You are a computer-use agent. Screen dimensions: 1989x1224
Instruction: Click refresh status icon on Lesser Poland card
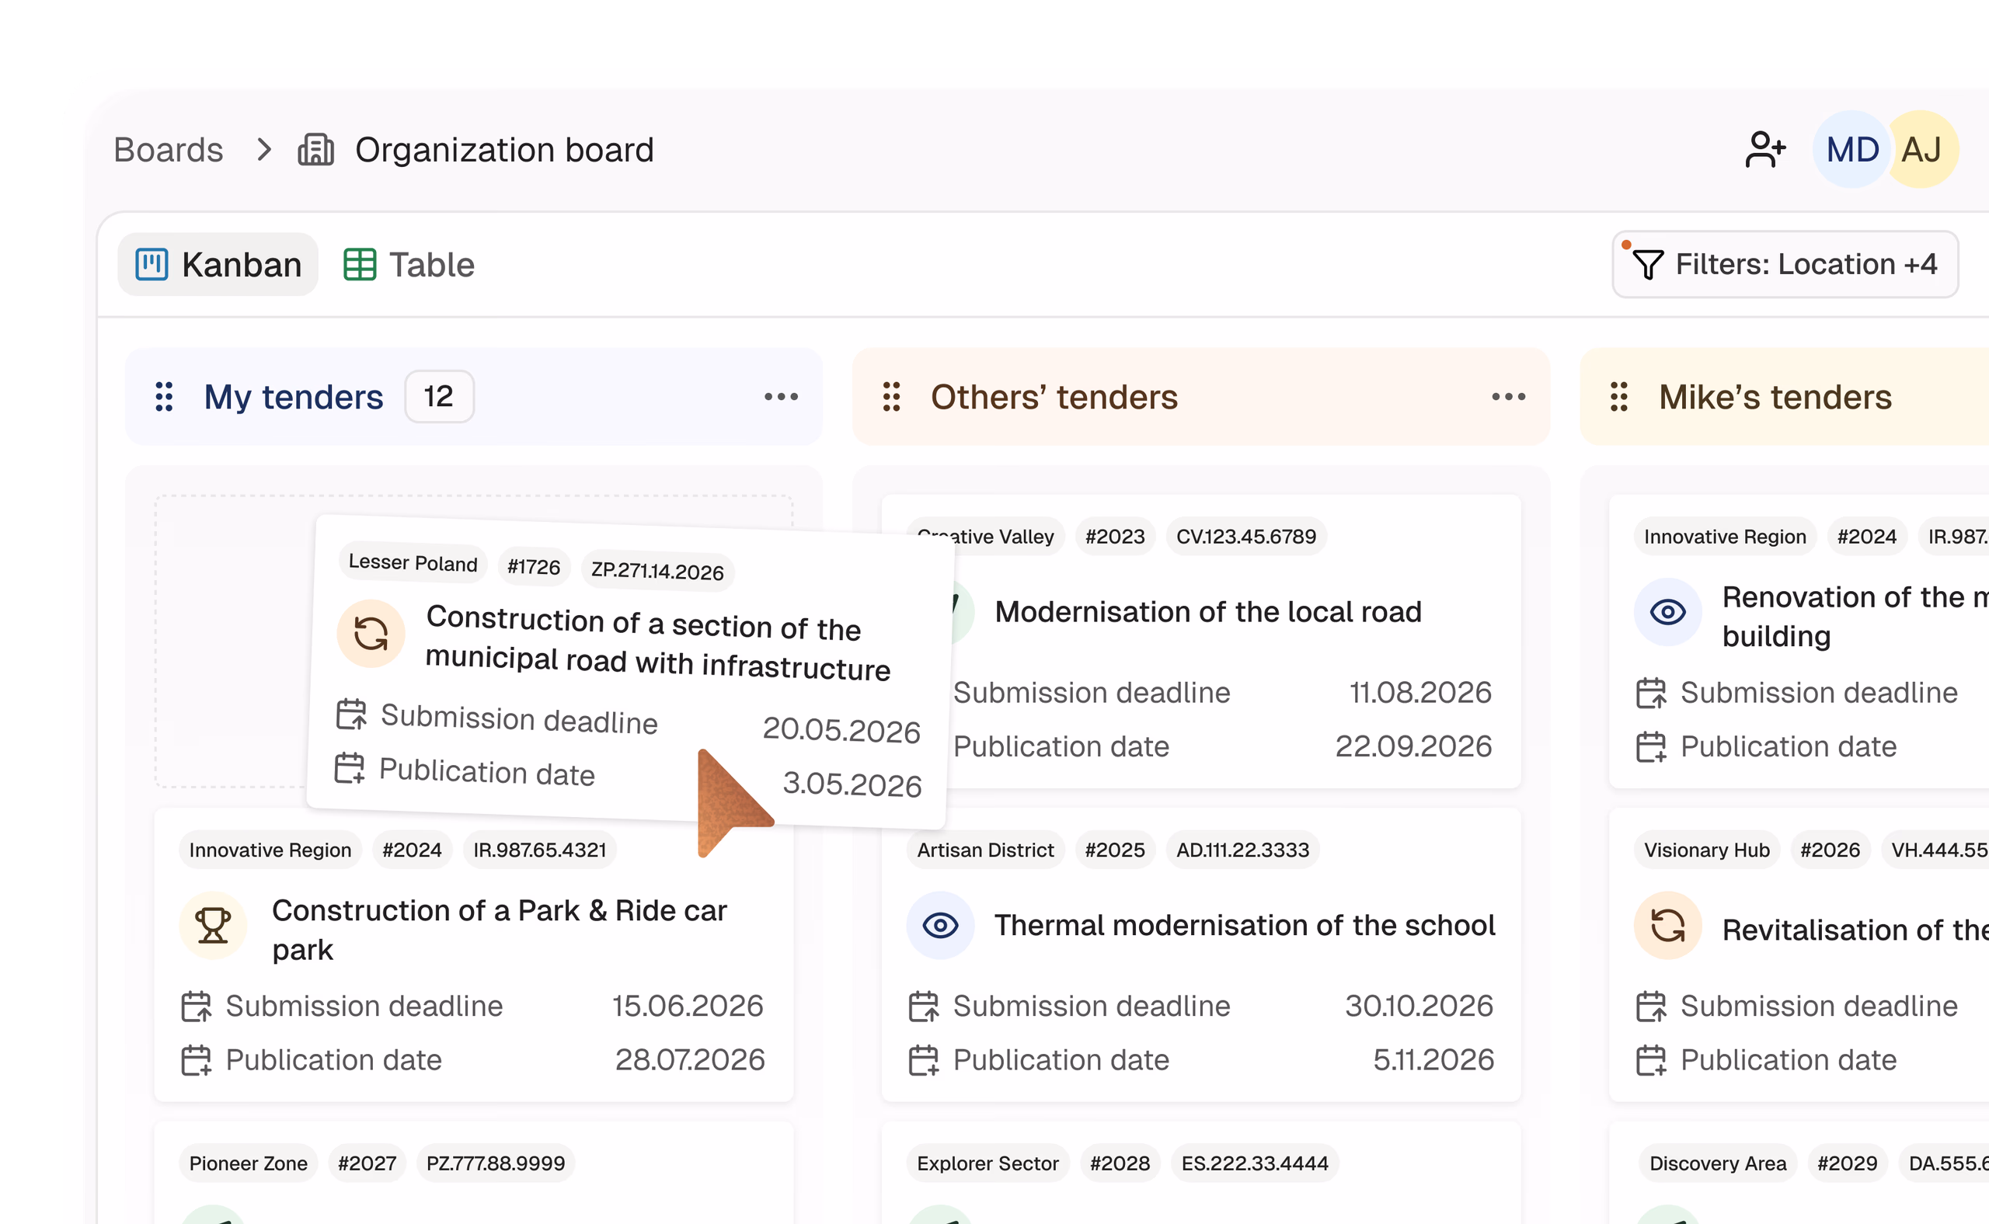371,633
